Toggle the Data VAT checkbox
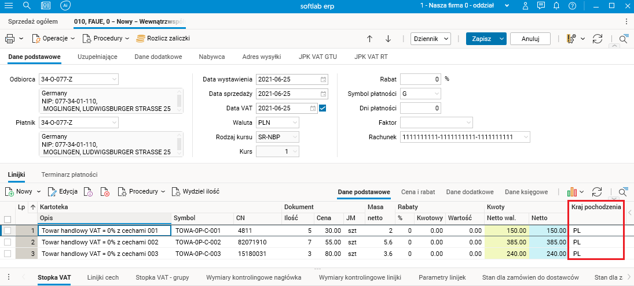634x286 pixels. pos(323,108)
